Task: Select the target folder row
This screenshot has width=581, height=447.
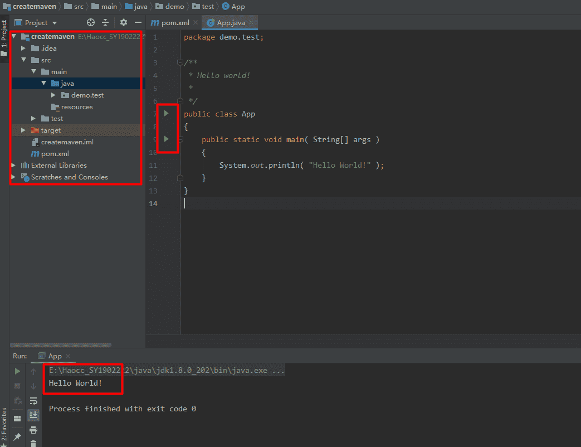Action: 76,130
